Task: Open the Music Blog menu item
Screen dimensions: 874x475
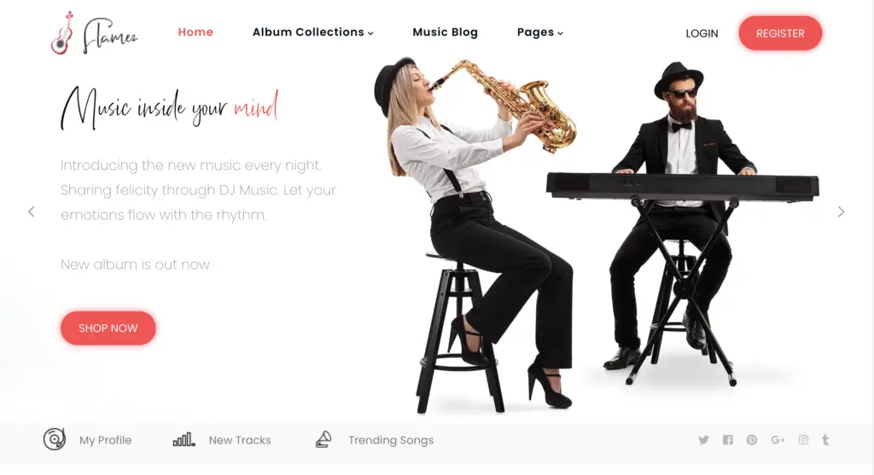Action: tap(445, 32)
